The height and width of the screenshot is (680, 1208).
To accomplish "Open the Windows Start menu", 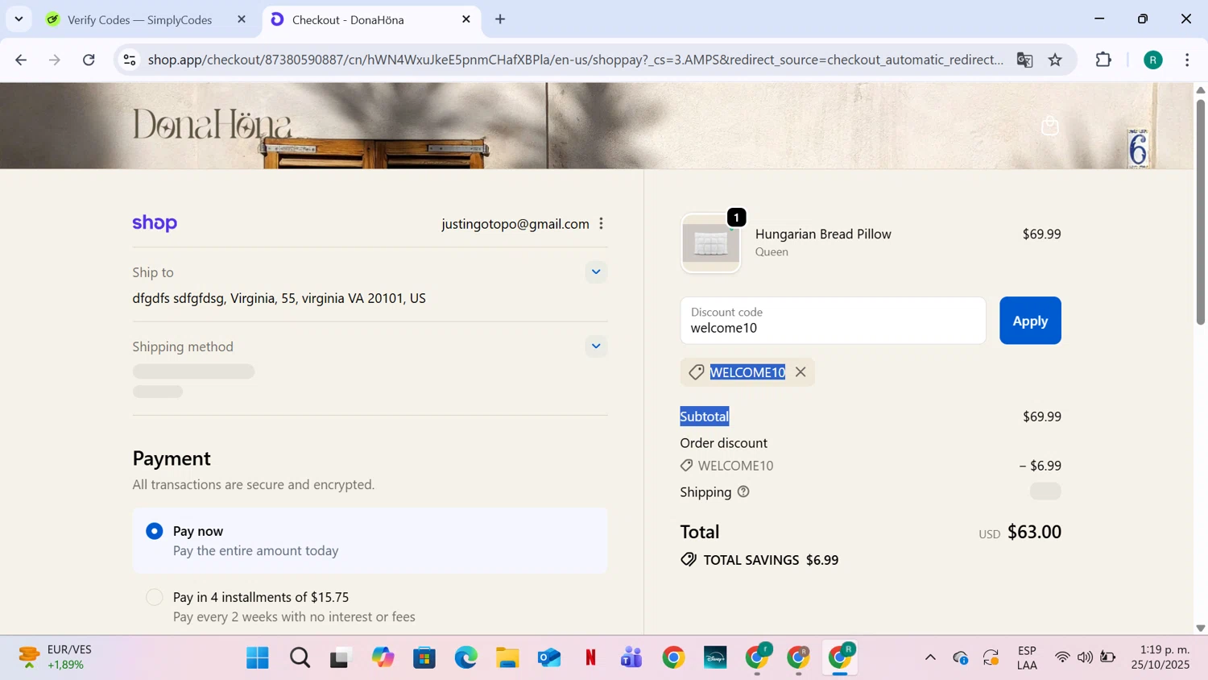I will coord(258,658).
